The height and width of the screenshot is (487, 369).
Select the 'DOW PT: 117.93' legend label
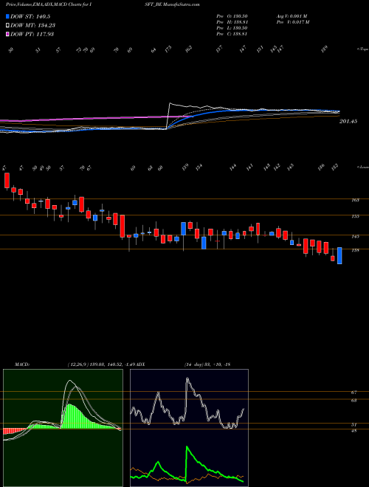32,34
